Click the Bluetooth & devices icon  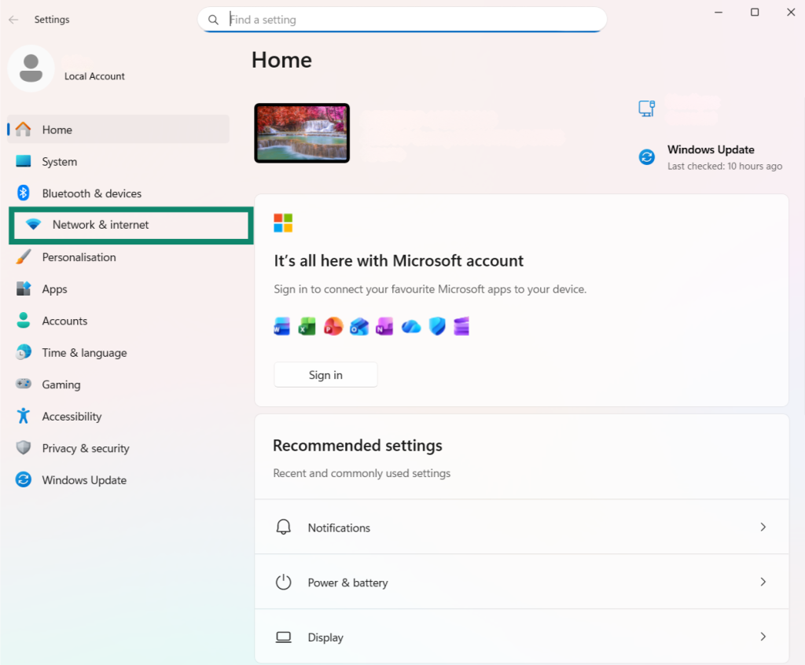click(24, 193)
